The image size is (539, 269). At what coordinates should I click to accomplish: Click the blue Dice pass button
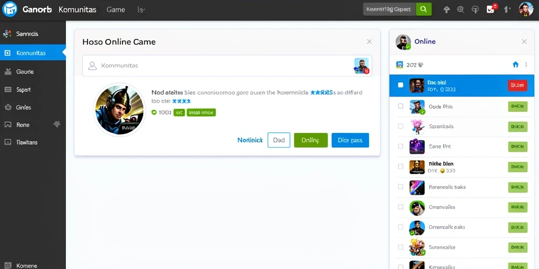point(350,140)
